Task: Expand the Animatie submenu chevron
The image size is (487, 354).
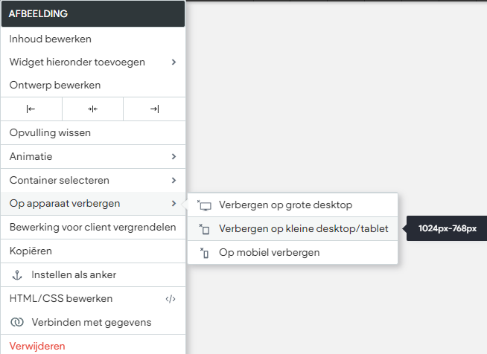Action: [174, 157]
